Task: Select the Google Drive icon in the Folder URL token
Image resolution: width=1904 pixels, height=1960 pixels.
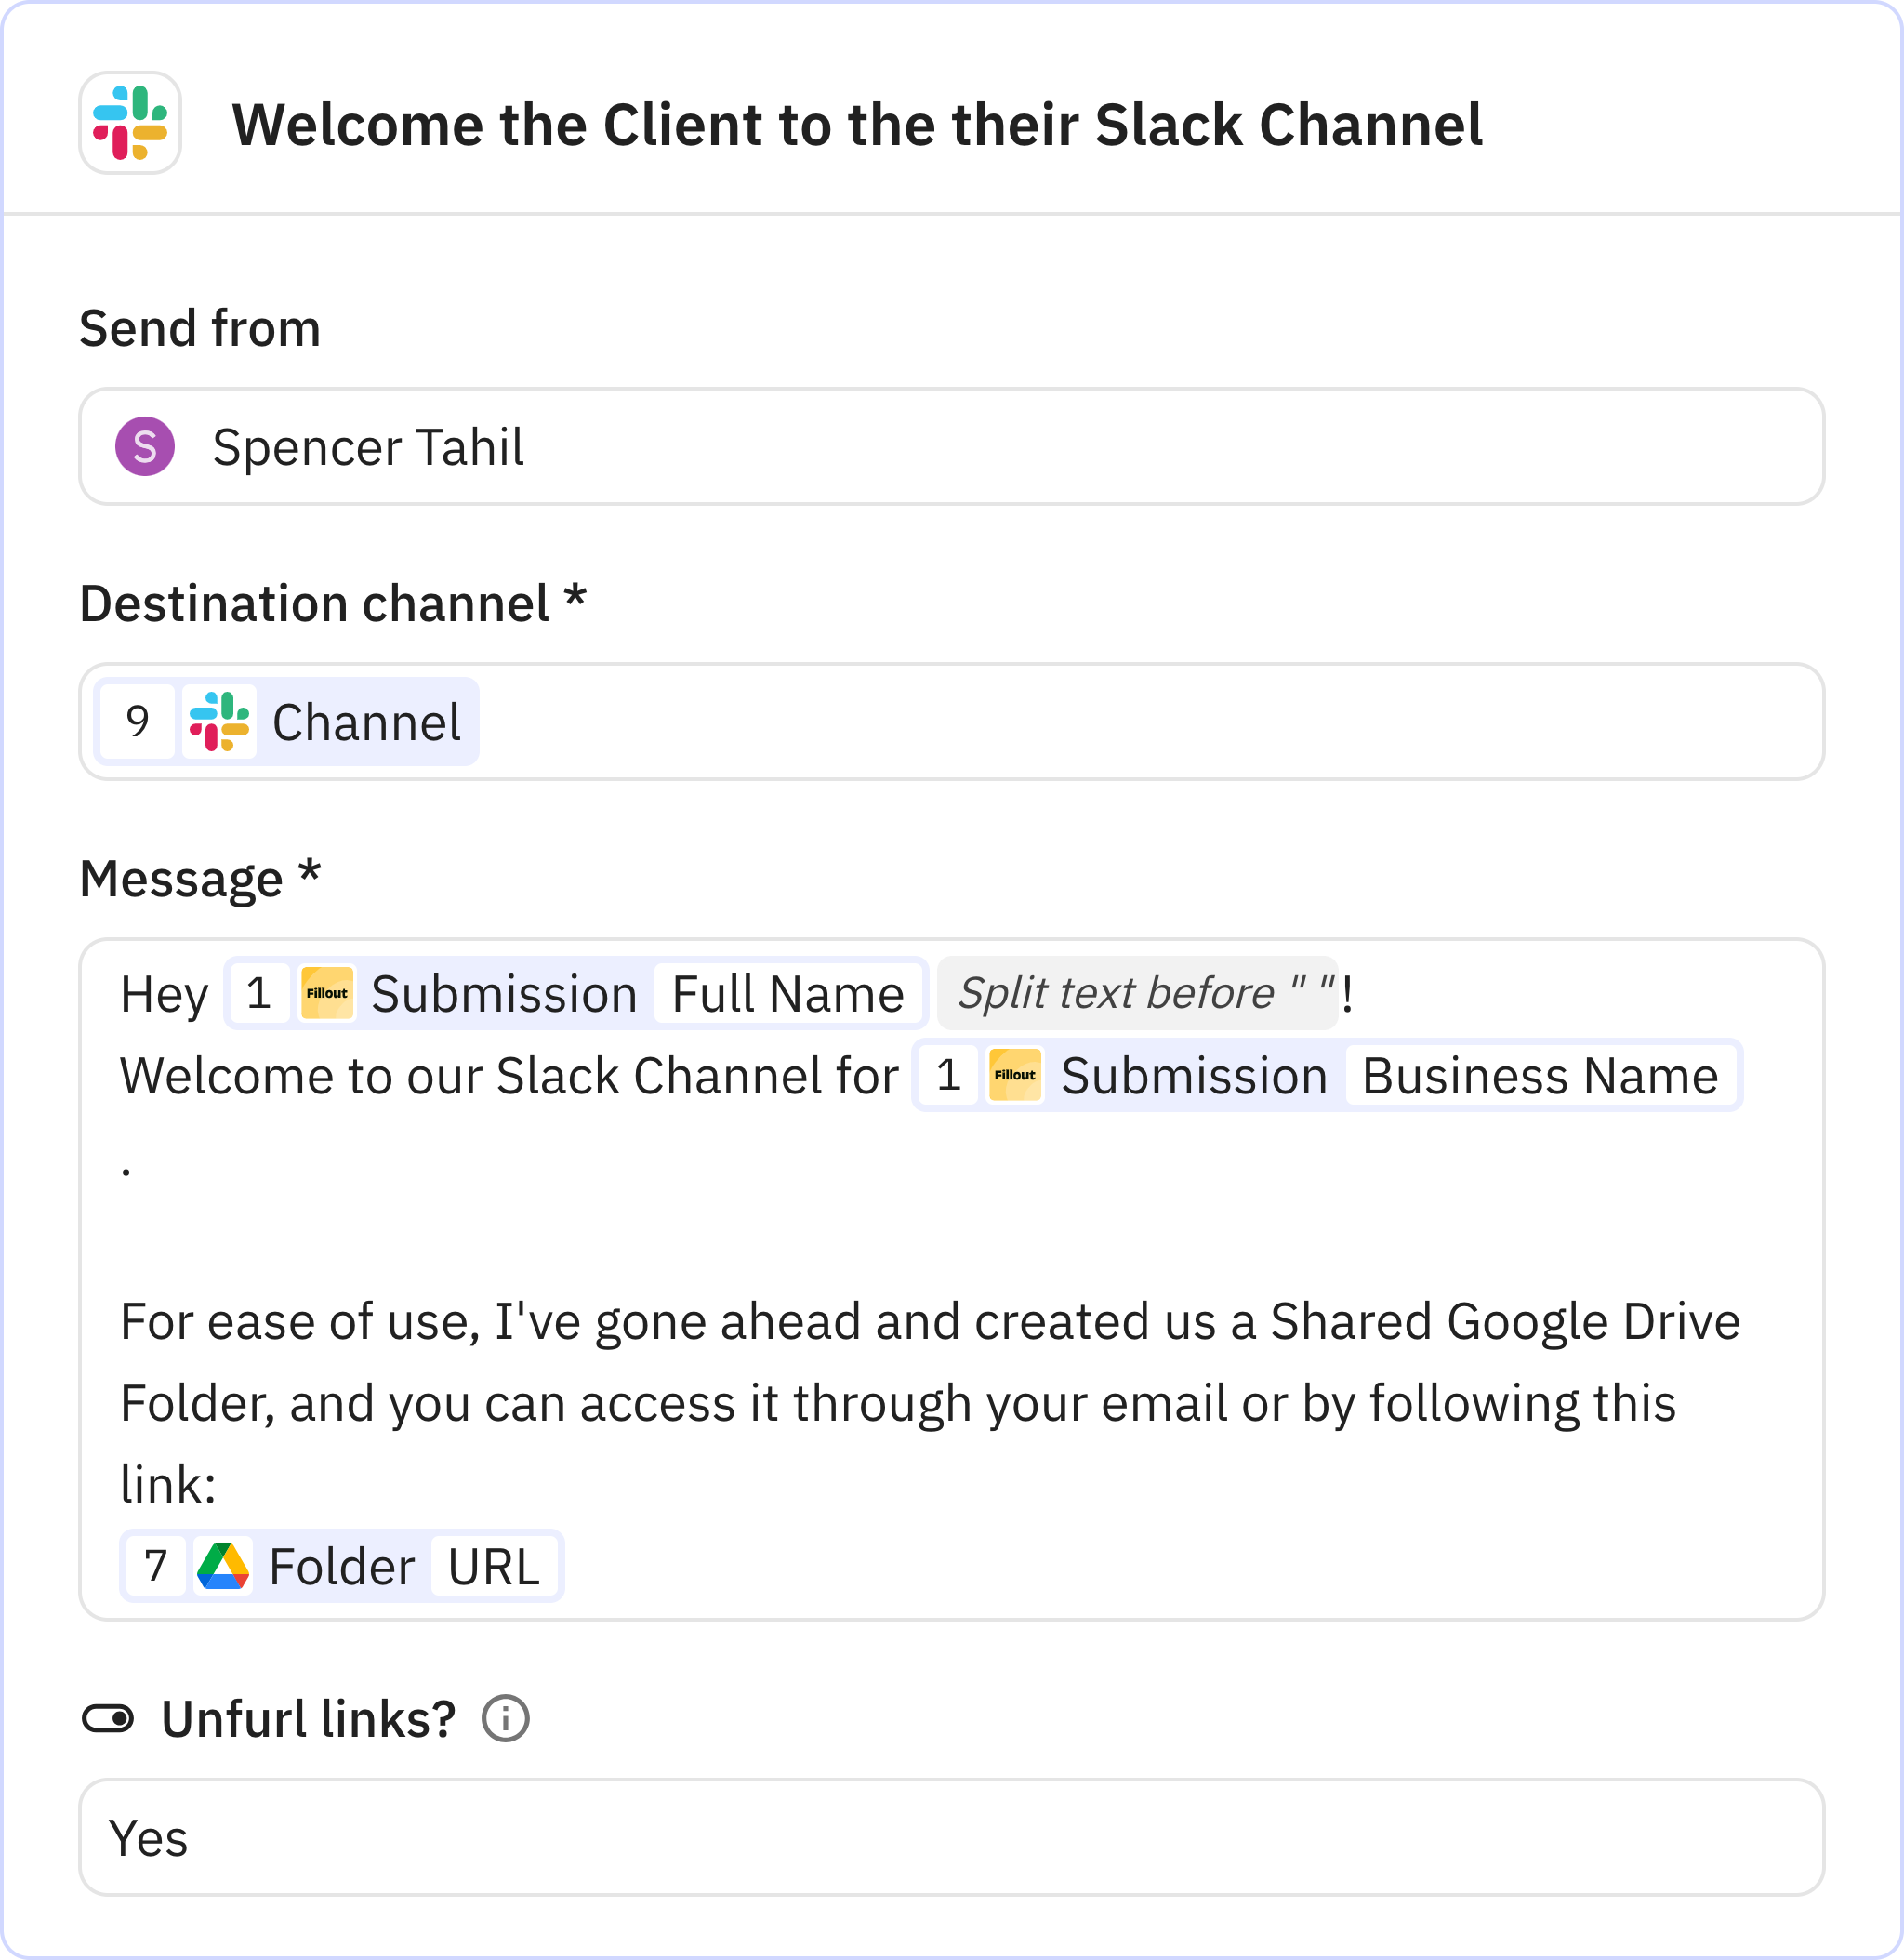Action: [224, 1565]
